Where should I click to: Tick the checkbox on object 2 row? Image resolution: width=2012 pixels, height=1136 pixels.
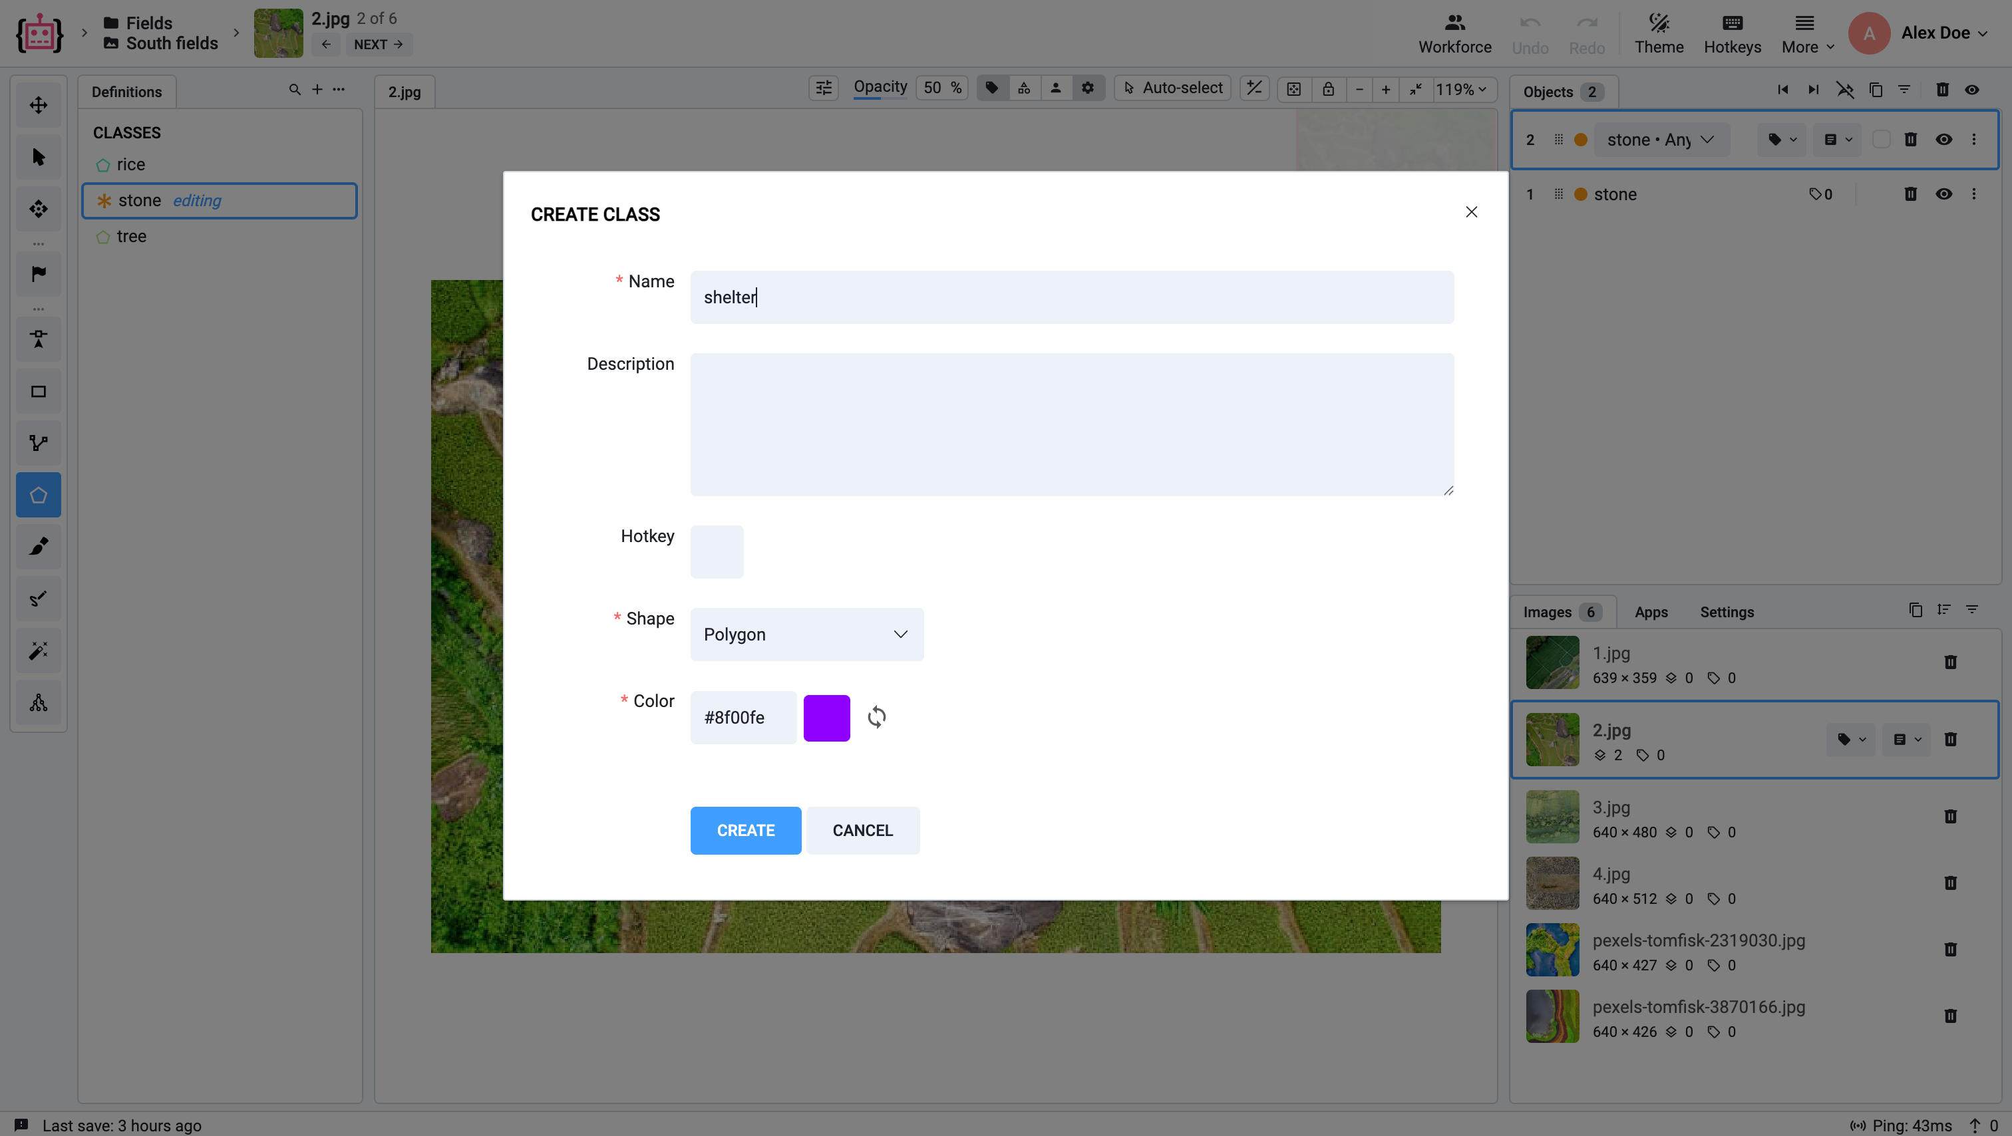pos(1881,139)
